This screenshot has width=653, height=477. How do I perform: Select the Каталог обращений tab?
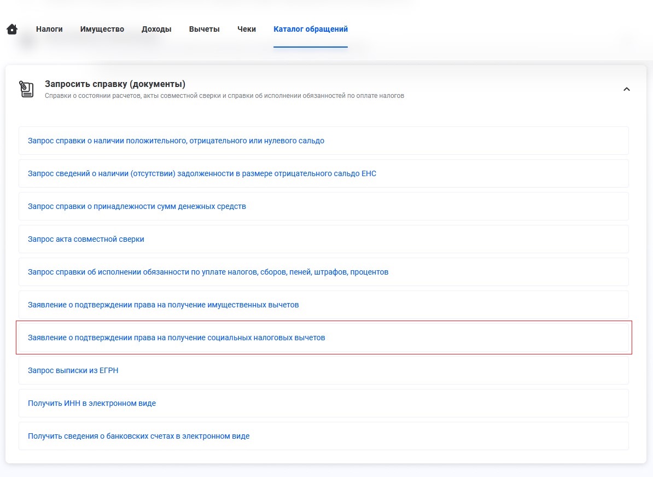[310, 30]
